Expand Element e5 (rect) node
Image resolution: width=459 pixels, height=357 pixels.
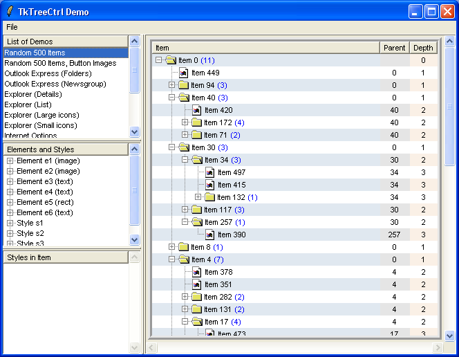pyautogui.click(x=10, y=202)
